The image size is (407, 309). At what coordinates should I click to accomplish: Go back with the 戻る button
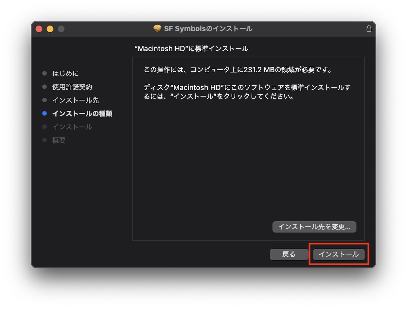[289, 254]
